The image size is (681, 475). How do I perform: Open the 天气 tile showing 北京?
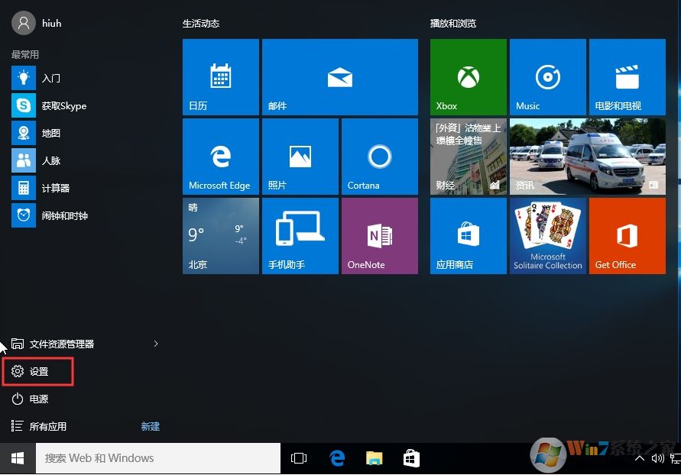[220, 235]
